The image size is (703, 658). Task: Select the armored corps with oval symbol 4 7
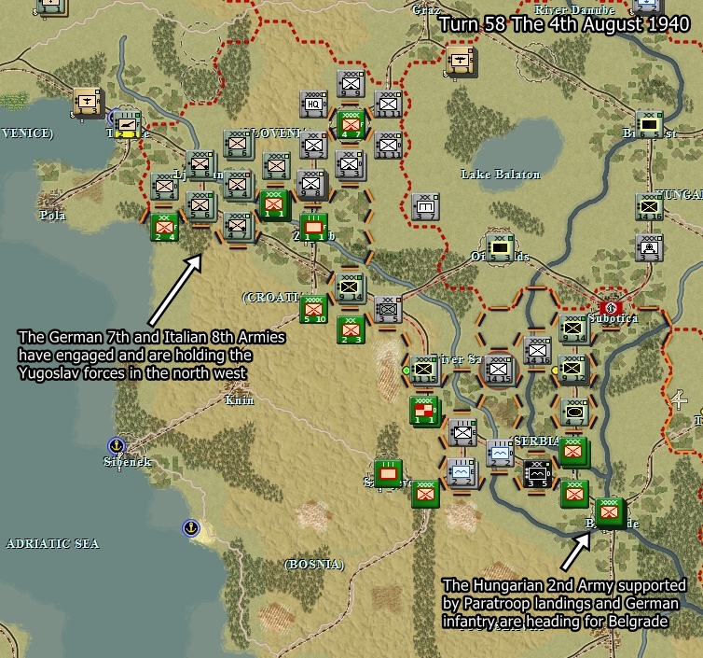click(574, 412)
